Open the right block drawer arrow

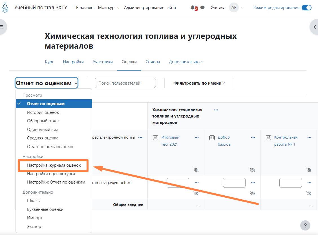point(315,27)
